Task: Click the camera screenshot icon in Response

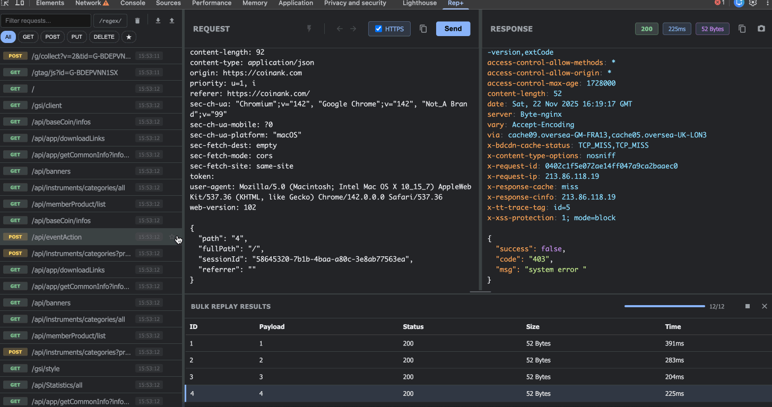Action: click(761, 29)
